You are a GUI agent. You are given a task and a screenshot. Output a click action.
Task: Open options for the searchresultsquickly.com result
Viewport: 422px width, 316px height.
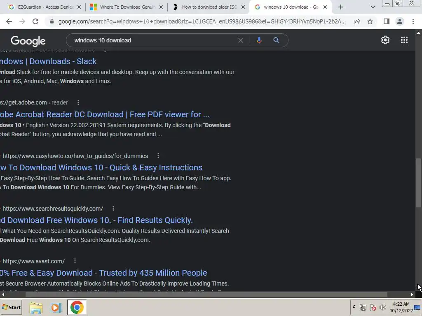click(113, 208)
